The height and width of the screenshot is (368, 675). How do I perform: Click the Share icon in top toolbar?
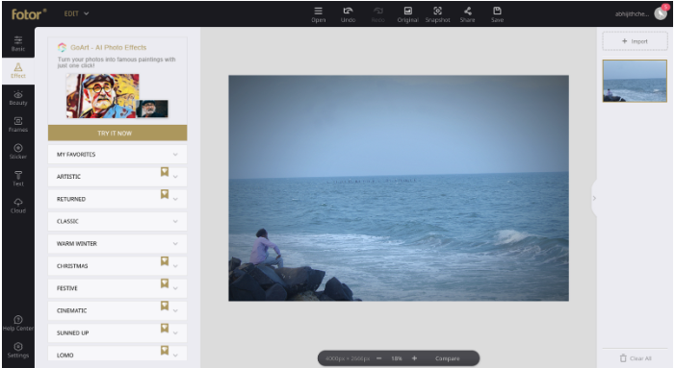pos(468,14)
